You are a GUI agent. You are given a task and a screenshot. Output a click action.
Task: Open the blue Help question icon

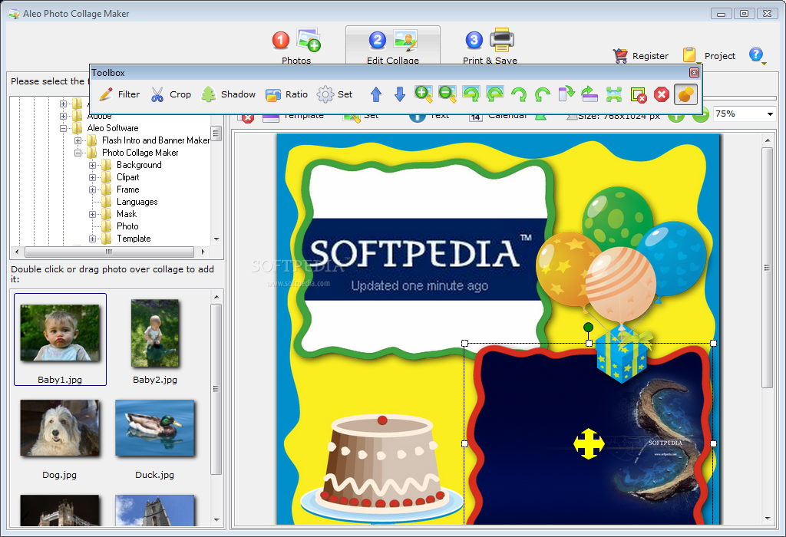pos(756,55)
